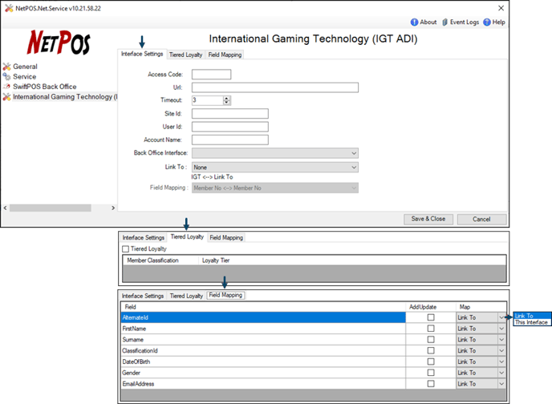Click the Cancel button

point(481,219)
